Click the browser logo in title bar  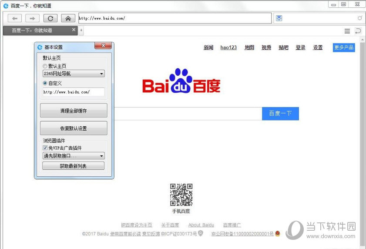(x=6, y=6)
